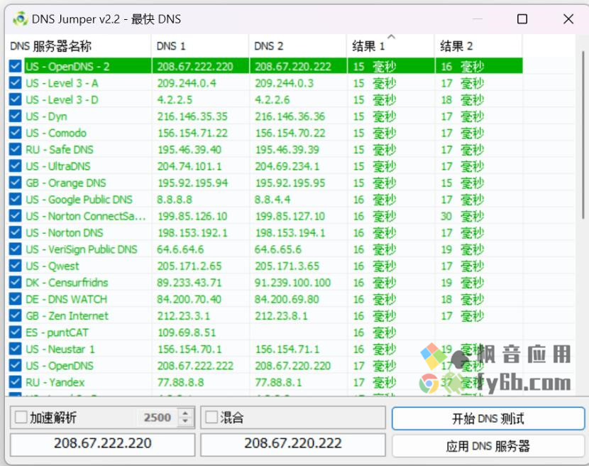Sort by DNS 1 column header
The height and width of the screenshot is (466, 589).
coord(200,46)
